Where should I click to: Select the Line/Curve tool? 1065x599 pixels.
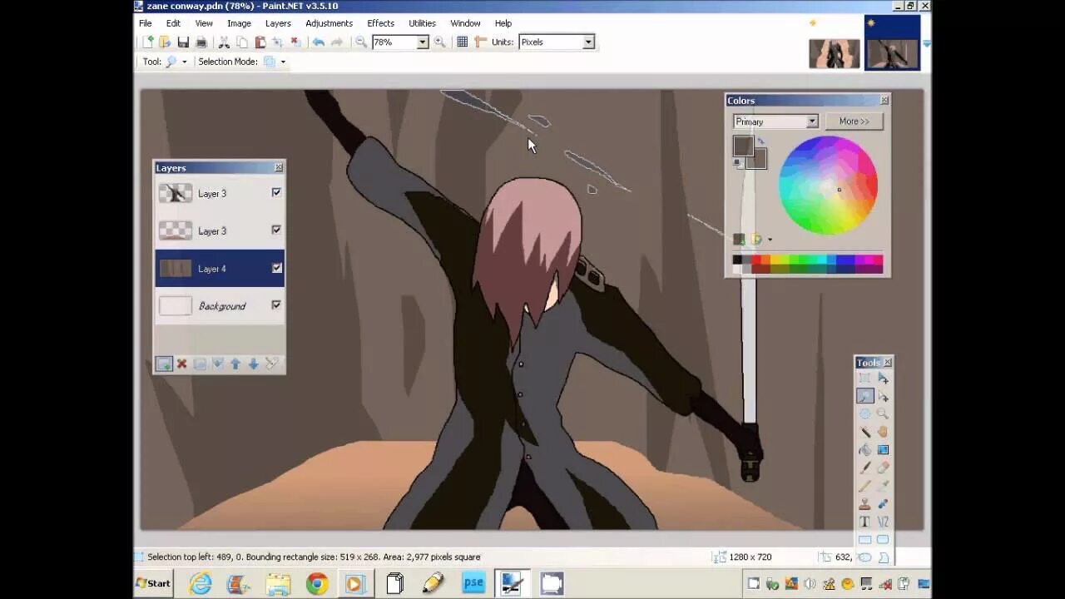pyautogui.click(x=883, y=522)
